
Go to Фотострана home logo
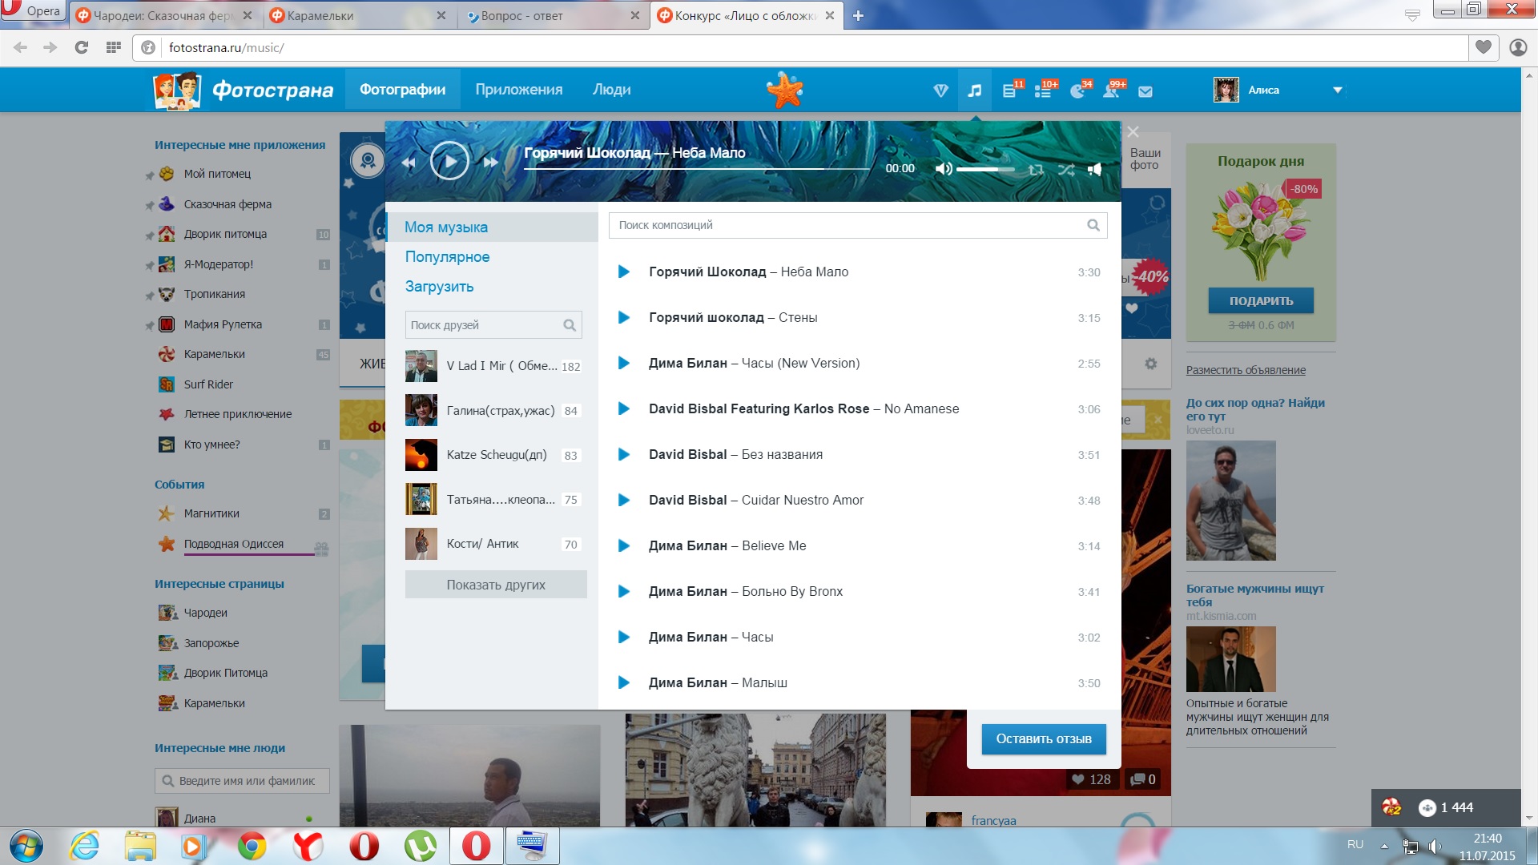244,91
